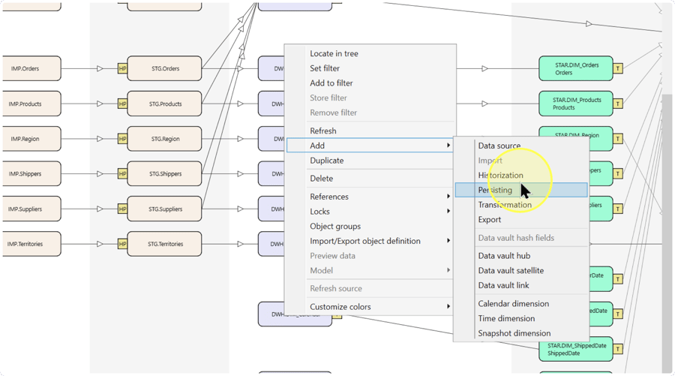The height and width of the screenshot is (376, 675).
Task: Select the STAR.DIM_ShippedDate node
Action: click(576, 349)
